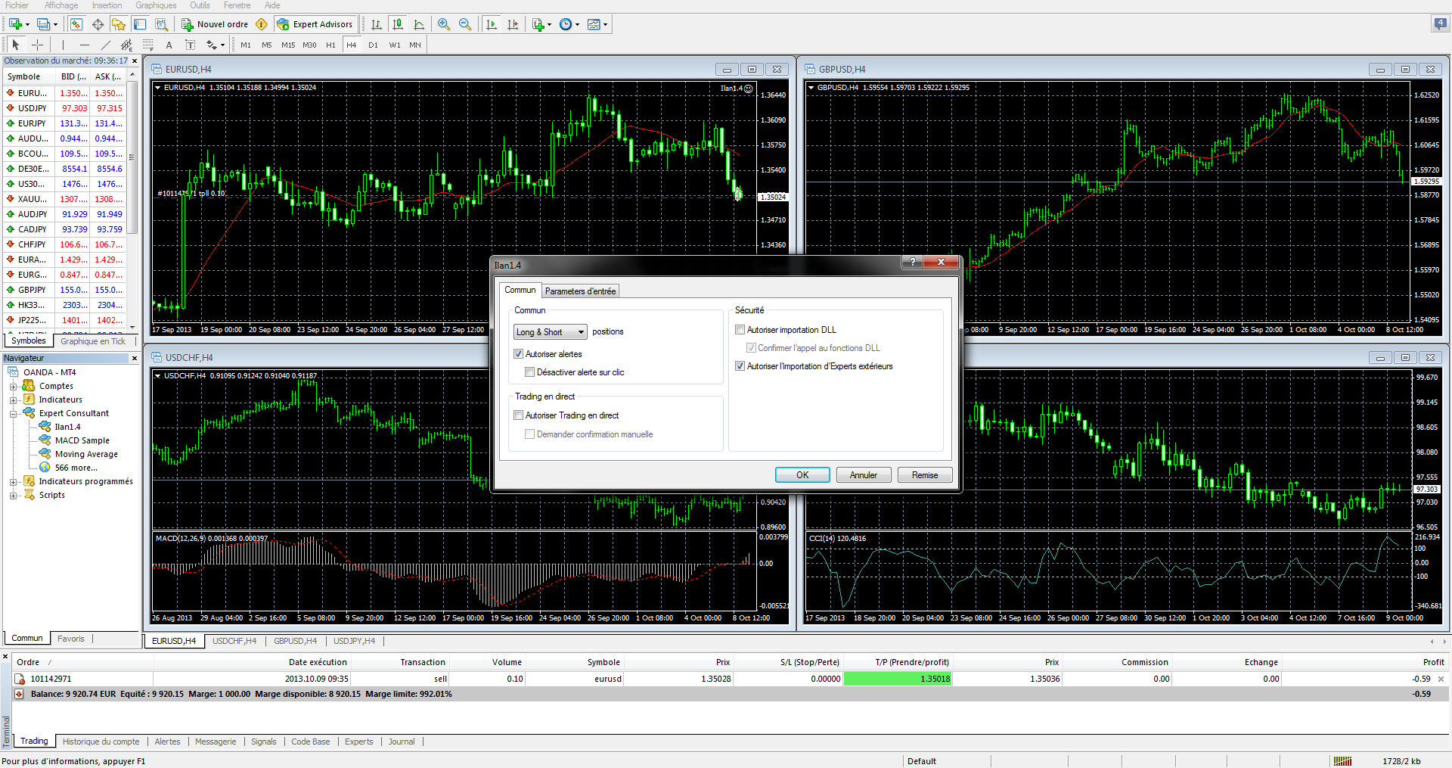Enable Autoriser Trading en direct

click(519, 415)
